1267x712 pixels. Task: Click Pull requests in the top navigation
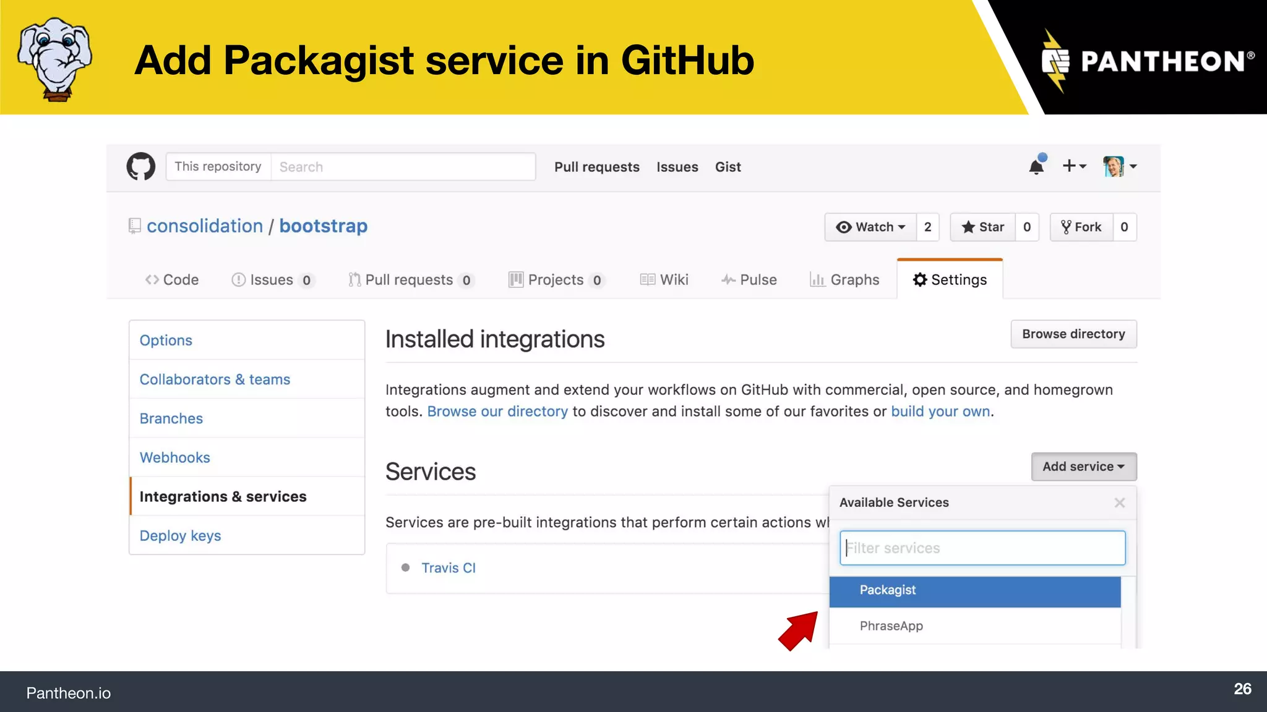point(596,167)
